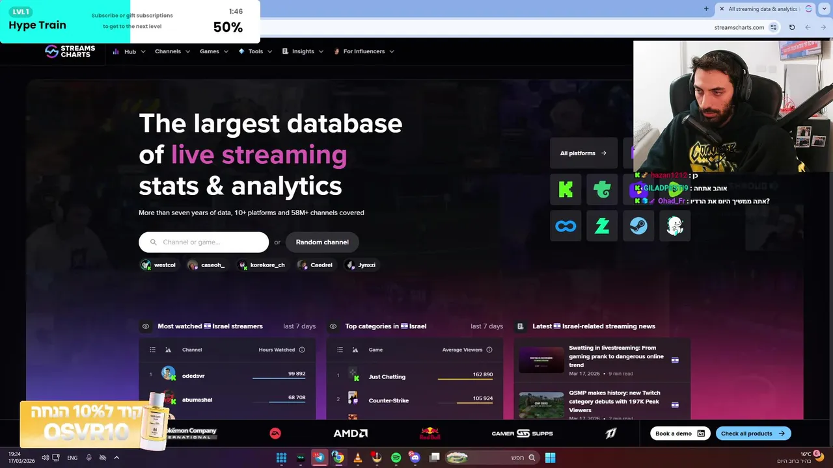Screen dimensions: 833x468
Task: Show hidden system tray icons
Action: click(x=116, y=458)
